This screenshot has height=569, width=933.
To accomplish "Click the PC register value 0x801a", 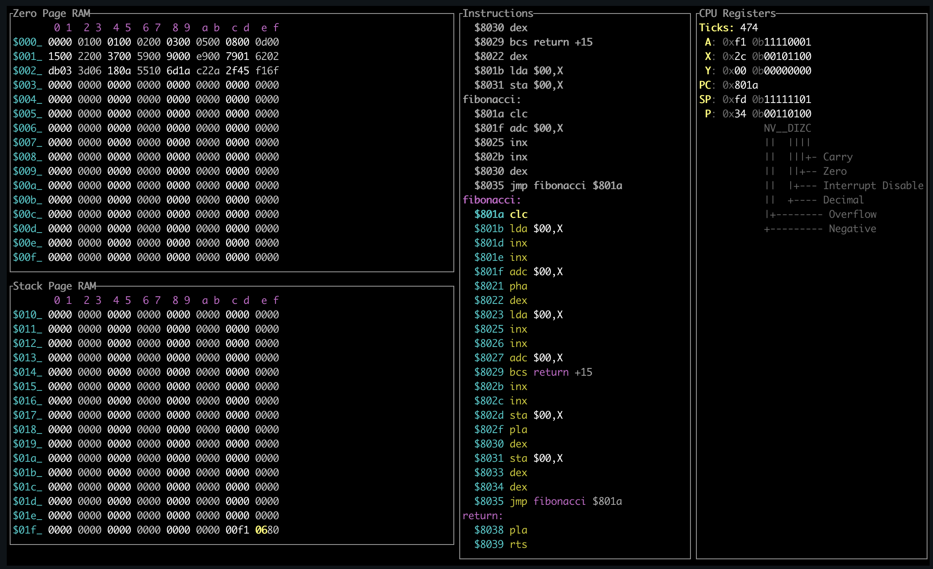I will pos(740,85).
